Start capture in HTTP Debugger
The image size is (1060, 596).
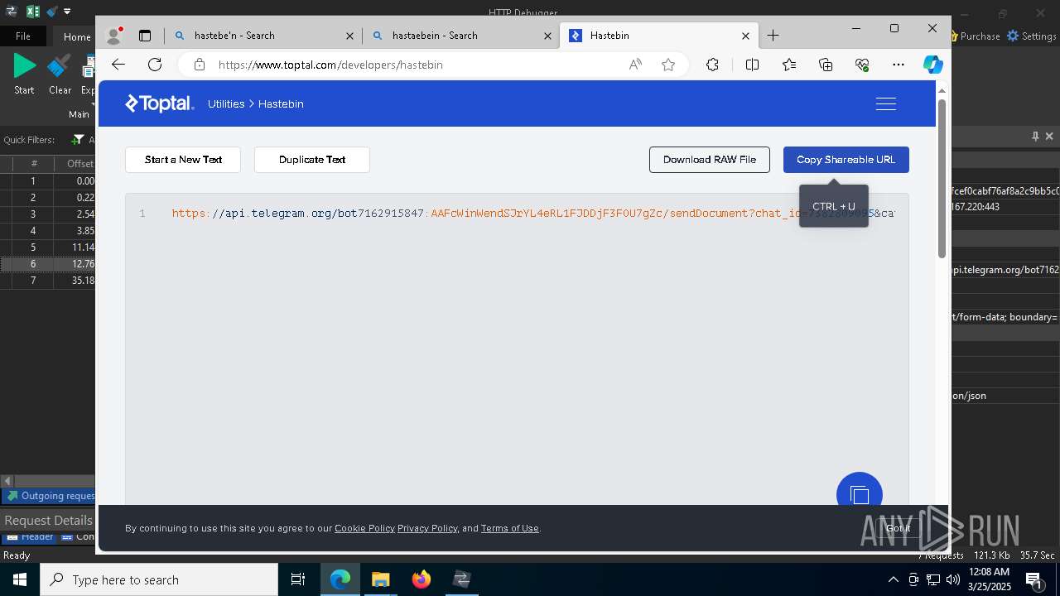tap(24, 74)
